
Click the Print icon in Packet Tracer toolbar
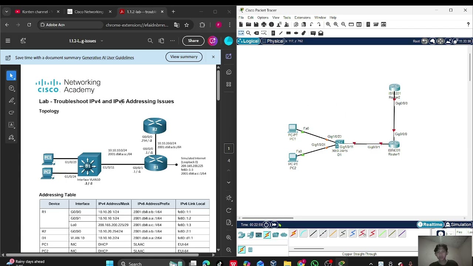tap(264, 24)
